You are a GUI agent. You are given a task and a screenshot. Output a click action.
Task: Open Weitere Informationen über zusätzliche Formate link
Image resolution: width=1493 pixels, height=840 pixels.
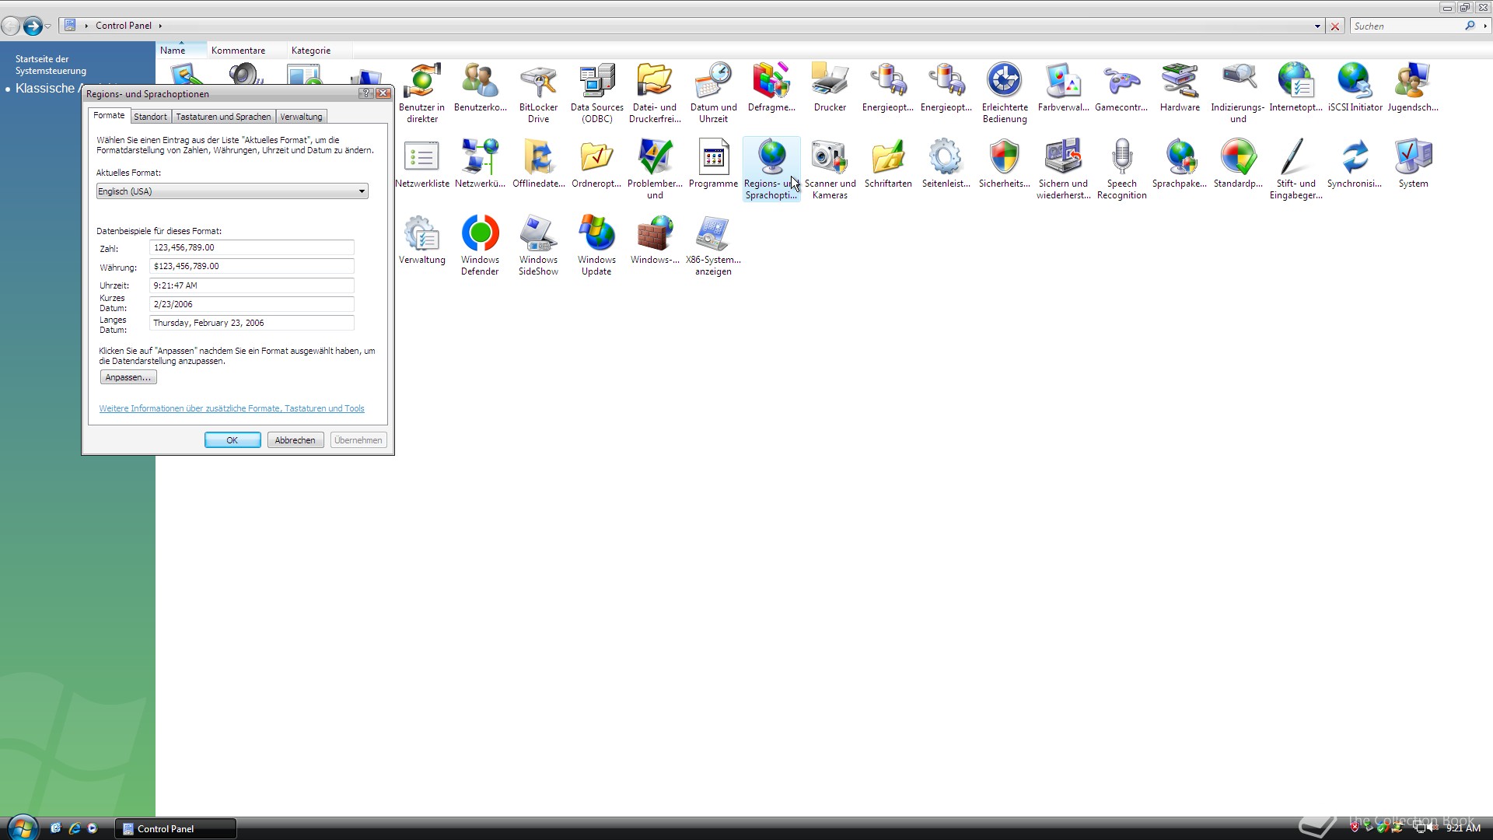coord(232,408)
